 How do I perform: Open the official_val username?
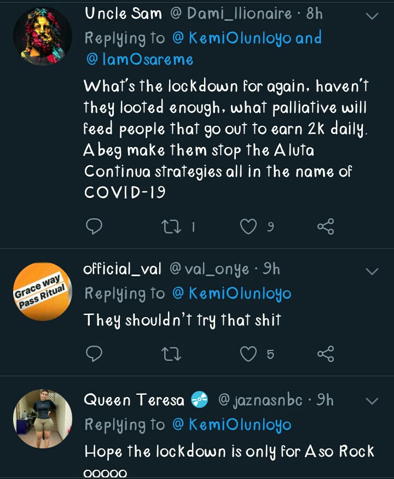pos(123,269)
